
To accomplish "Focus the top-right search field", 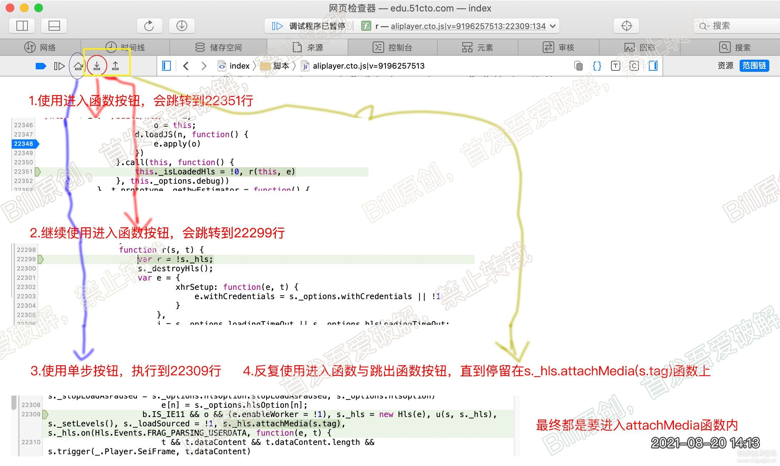I will coord(737,26).
